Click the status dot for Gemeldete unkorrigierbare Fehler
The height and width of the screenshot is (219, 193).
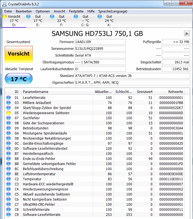(8, 164)
